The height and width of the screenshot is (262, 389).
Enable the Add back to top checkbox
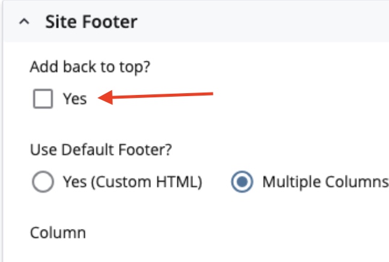click(43, 99)
